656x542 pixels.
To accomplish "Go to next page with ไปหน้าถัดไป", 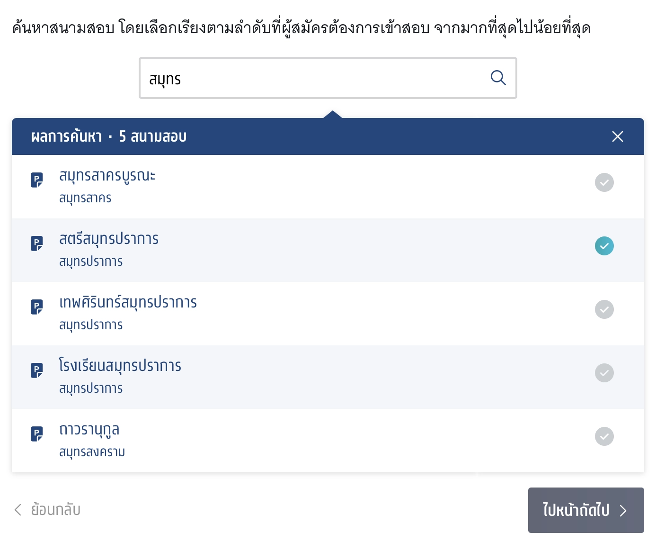I will click(x=585, y=510).
